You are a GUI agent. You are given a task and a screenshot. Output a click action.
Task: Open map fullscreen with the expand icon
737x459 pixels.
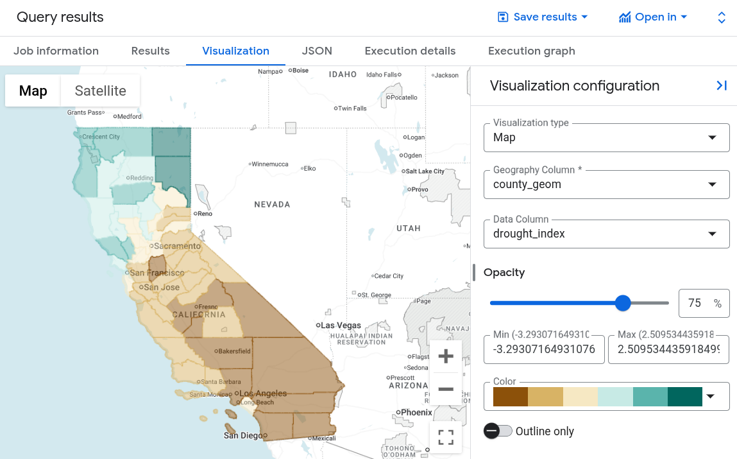(x=445, y=437)
